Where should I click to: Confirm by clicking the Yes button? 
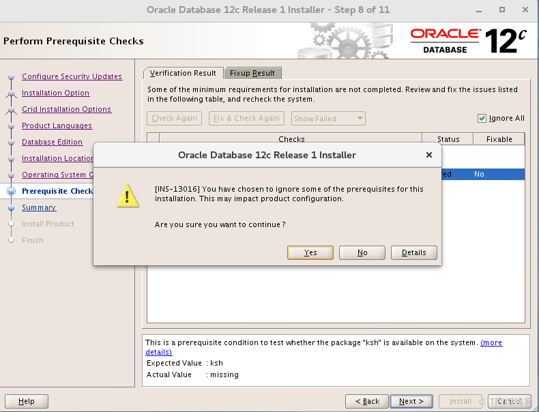pyautogui.click(x=310, y=252)
